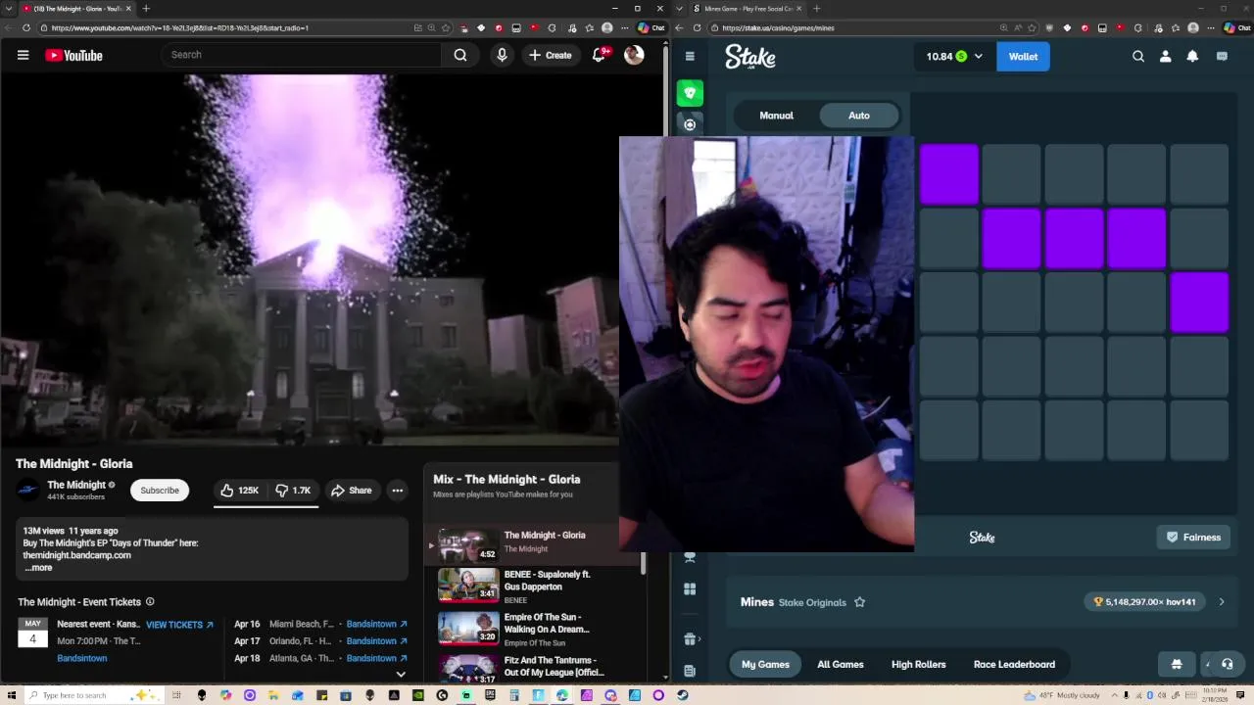The height and width of the screenshot is (705, 1254).
Task: Open the Fairness dialog
Action: 1193,537
